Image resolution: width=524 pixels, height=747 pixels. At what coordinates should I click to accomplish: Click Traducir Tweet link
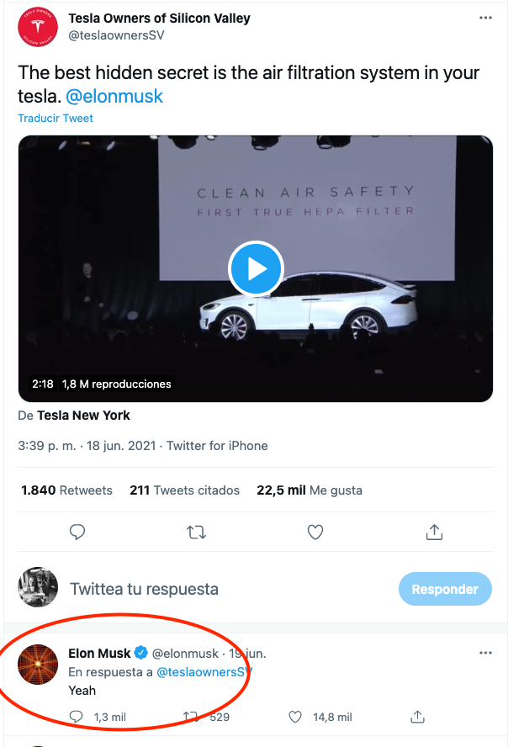pyautogui.click(x=56, y=119)
